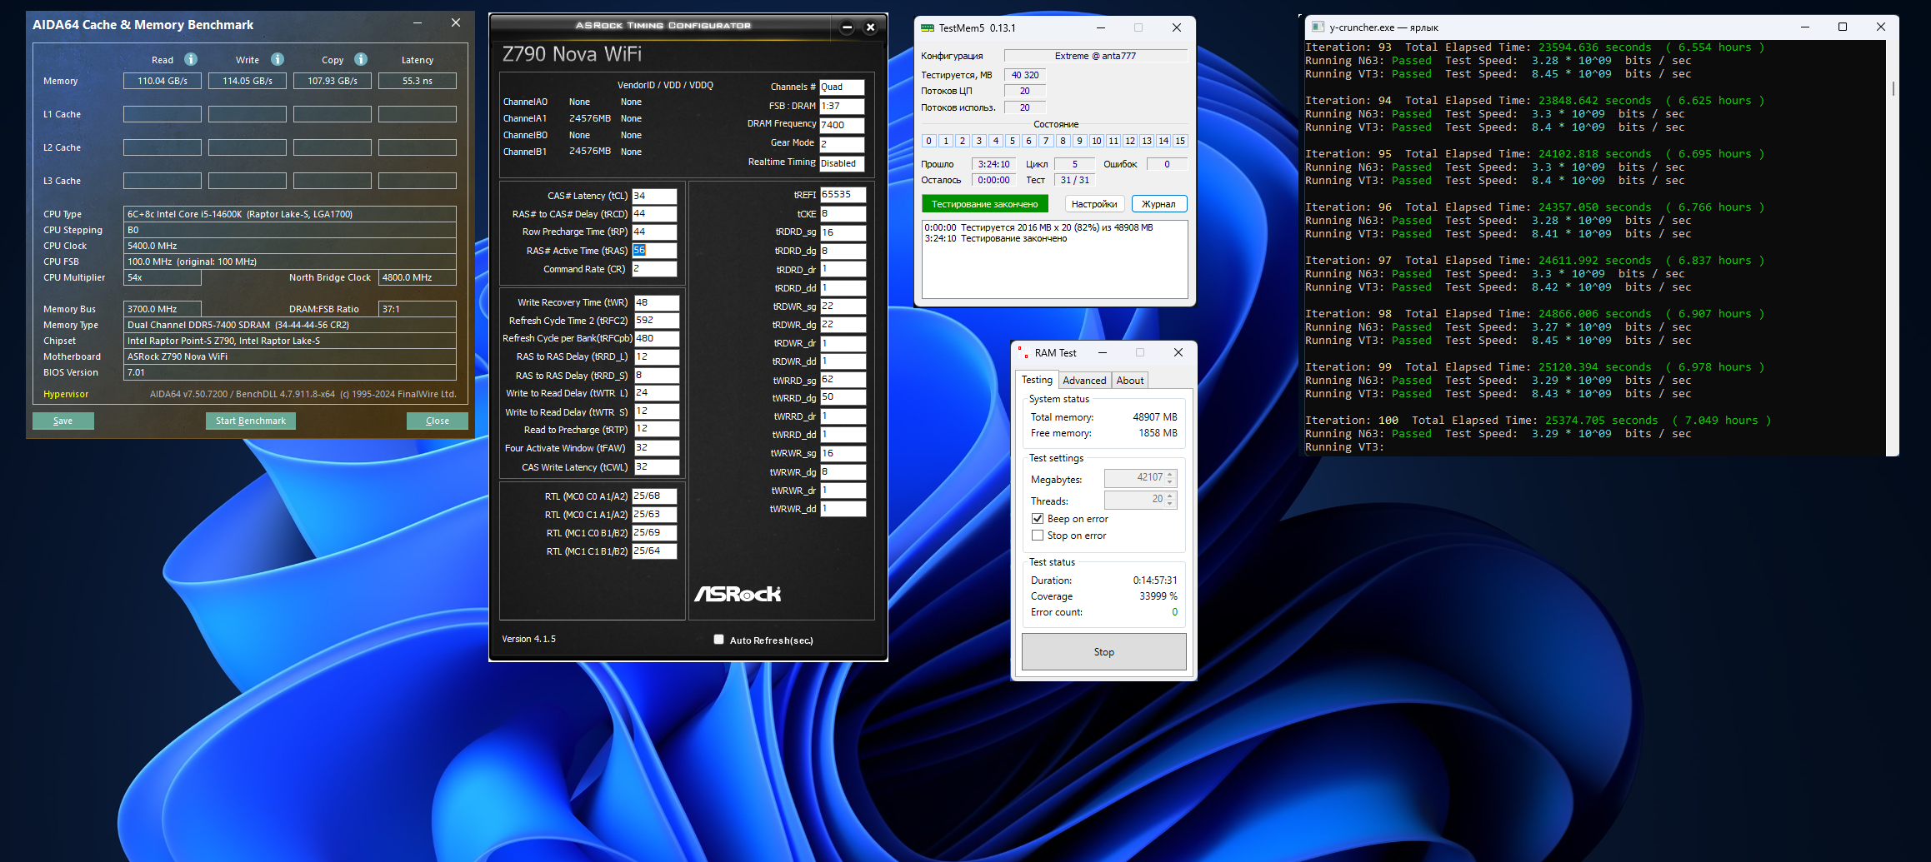Uncheck Beep on error option

(x=1038, y=519)
